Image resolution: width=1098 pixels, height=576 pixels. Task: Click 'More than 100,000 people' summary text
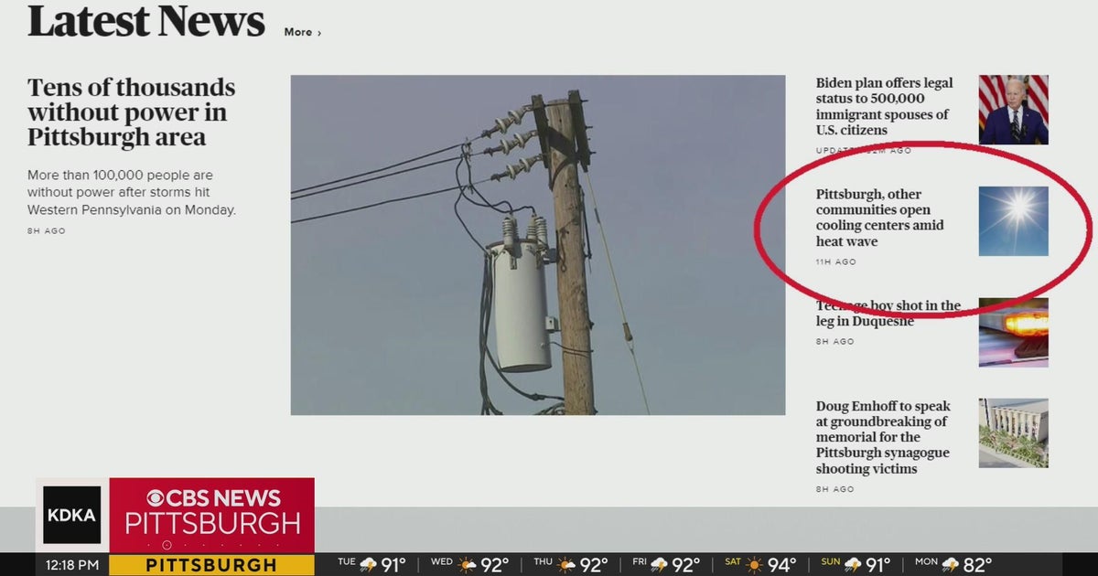[132, 192]
